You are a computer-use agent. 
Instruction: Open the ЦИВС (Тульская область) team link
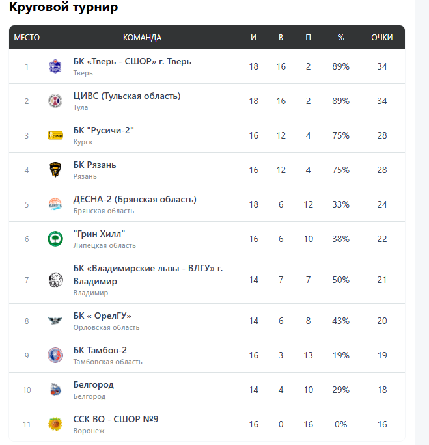coord(126,96)
